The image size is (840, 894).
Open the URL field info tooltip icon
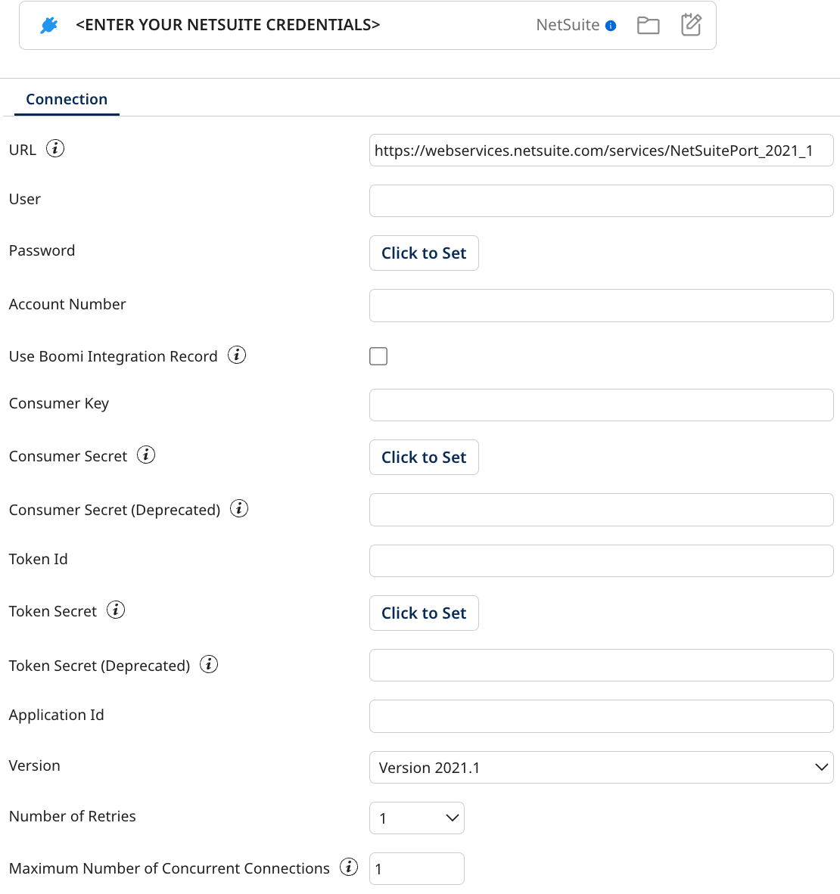55,148
